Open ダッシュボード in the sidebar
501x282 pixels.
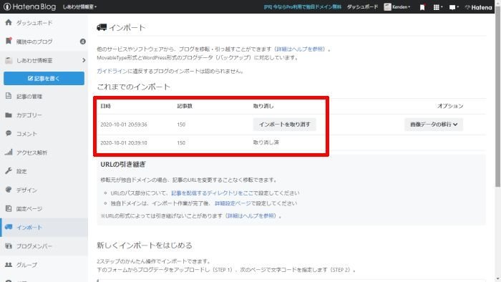coord(34,23)
